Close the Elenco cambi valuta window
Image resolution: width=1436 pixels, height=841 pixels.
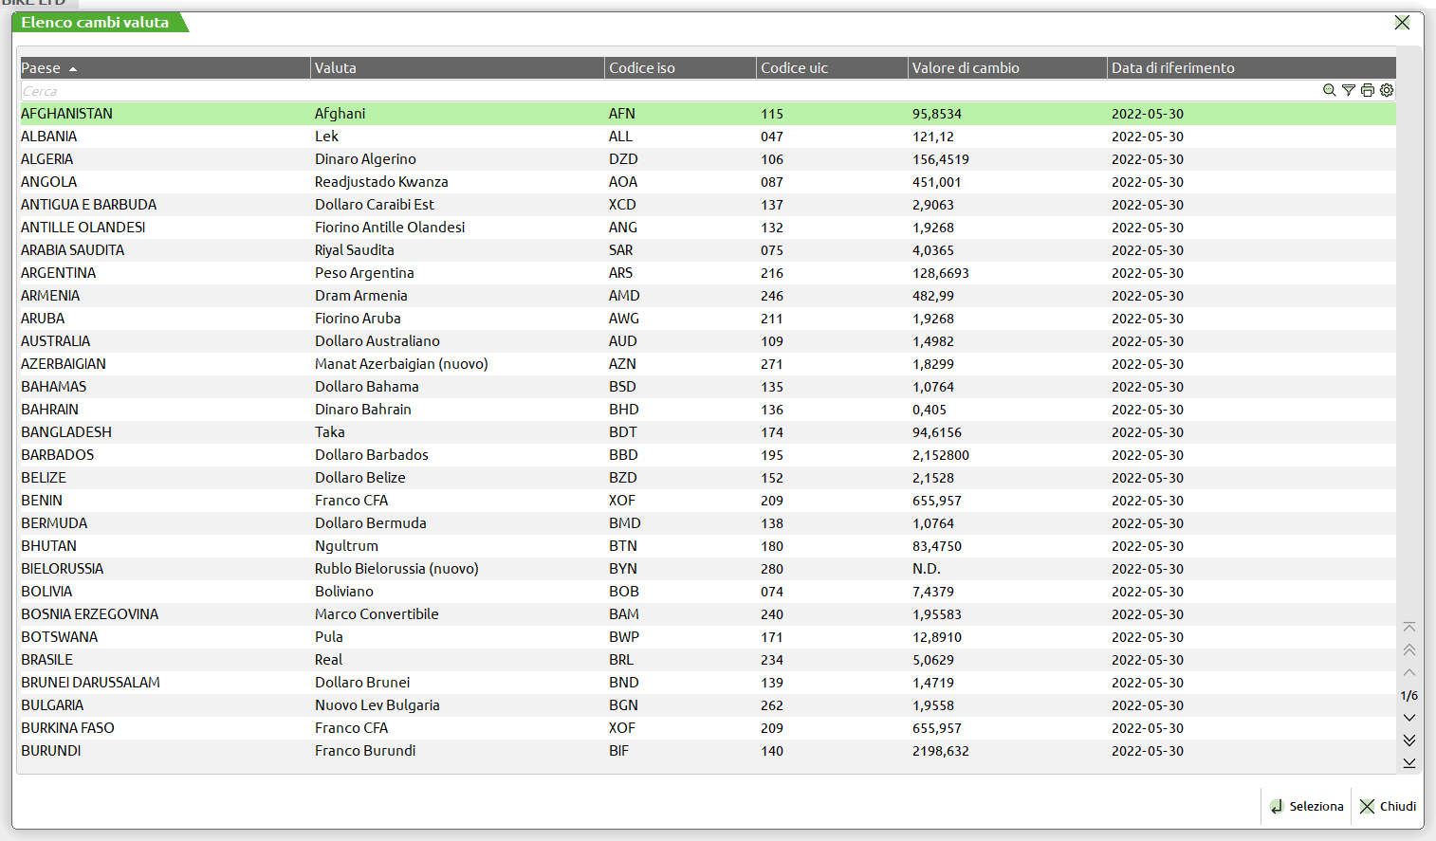click(x=1402, y=23)
